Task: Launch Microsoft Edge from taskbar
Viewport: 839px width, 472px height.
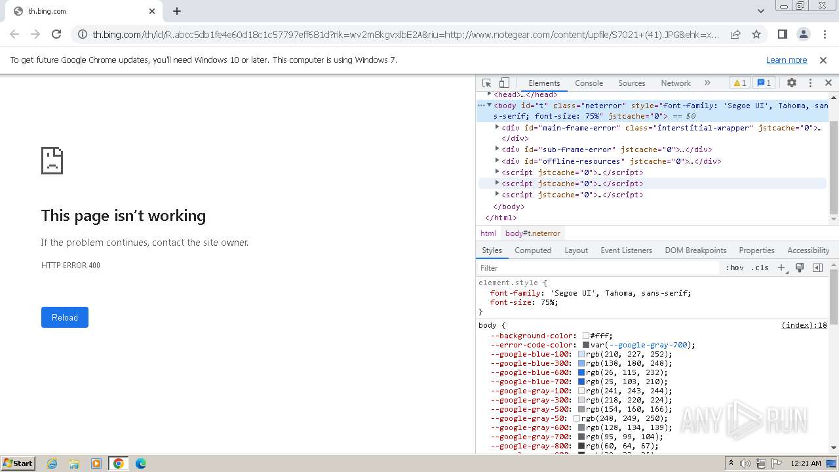Action: click(140, 463)
